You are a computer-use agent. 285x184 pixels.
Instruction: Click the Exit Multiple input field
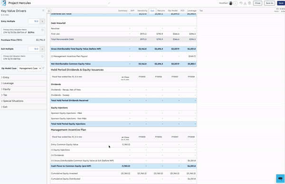(x=34, y=49)
